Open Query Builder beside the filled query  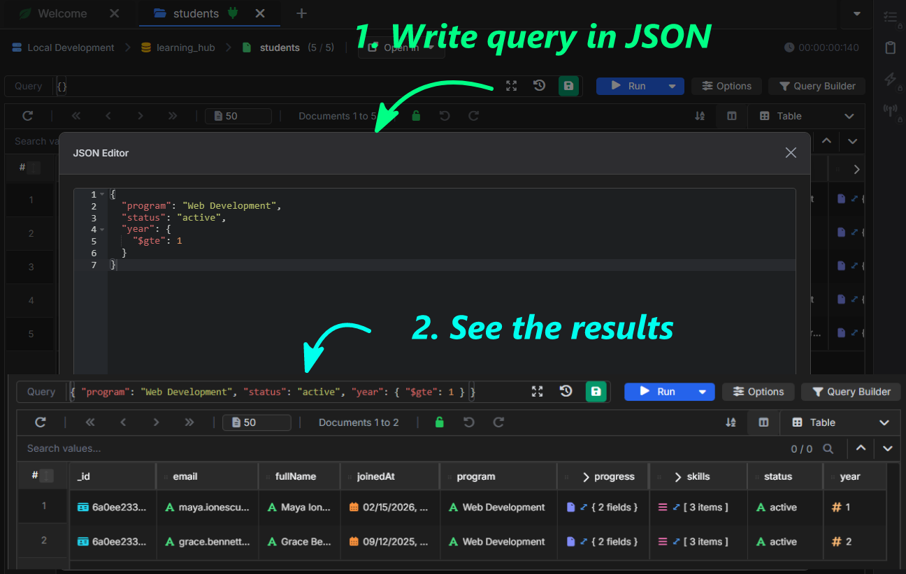pyautogui.click(x=850, y=392)
